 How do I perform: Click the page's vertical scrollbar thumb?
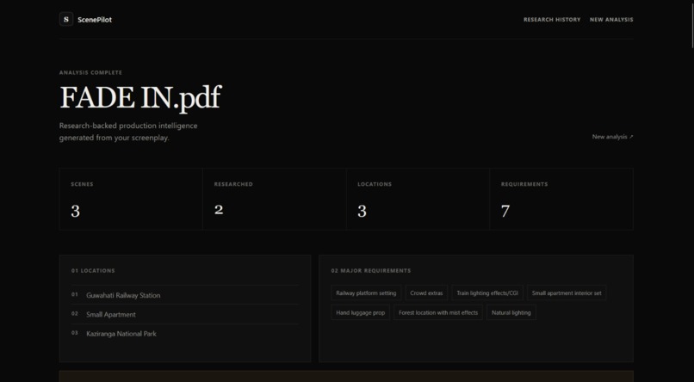pos(692,24)
